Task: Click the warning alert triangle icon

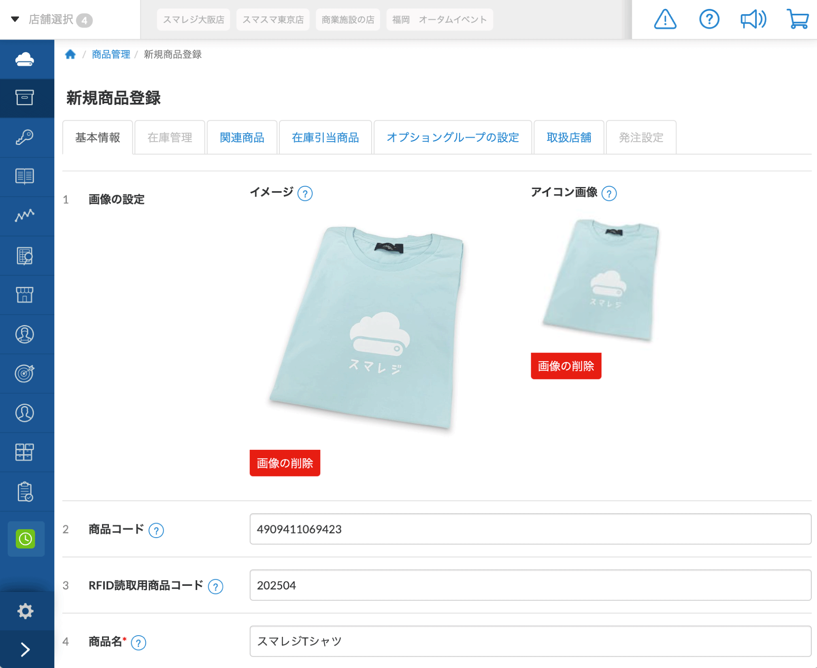Action: click(665, 19)
